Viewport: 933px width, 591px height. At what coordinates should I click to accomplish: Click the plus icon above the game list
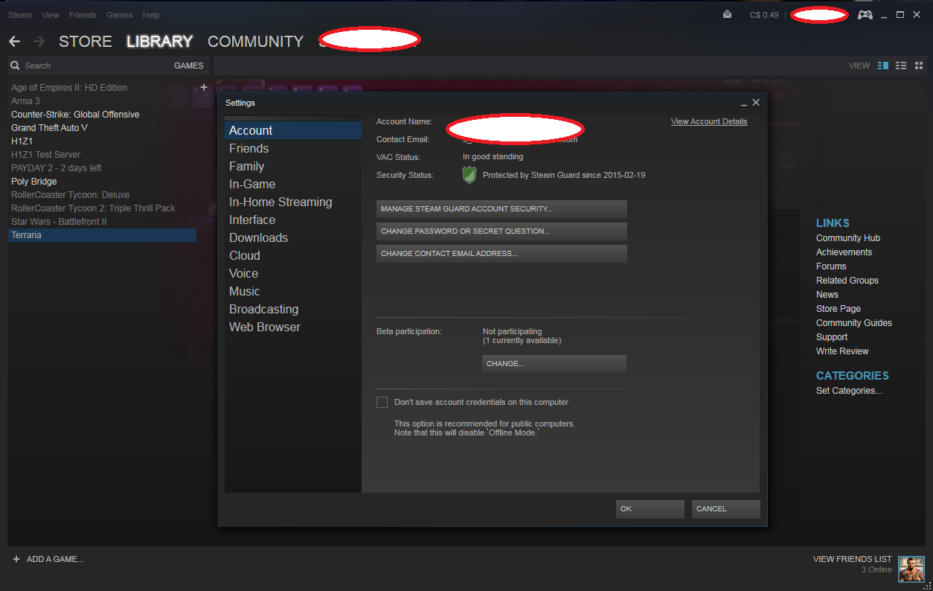point(204,87)
